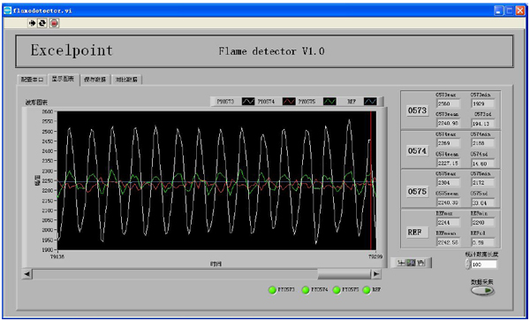Image resolution: width=530 pixels, height=321 pixels.
Task: Click the stepper beside the 100 field
Action: [467, 264]
